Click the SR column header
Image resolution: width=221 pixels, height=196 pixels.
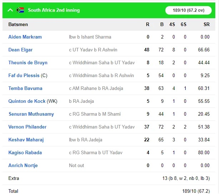tap(206, 24)
